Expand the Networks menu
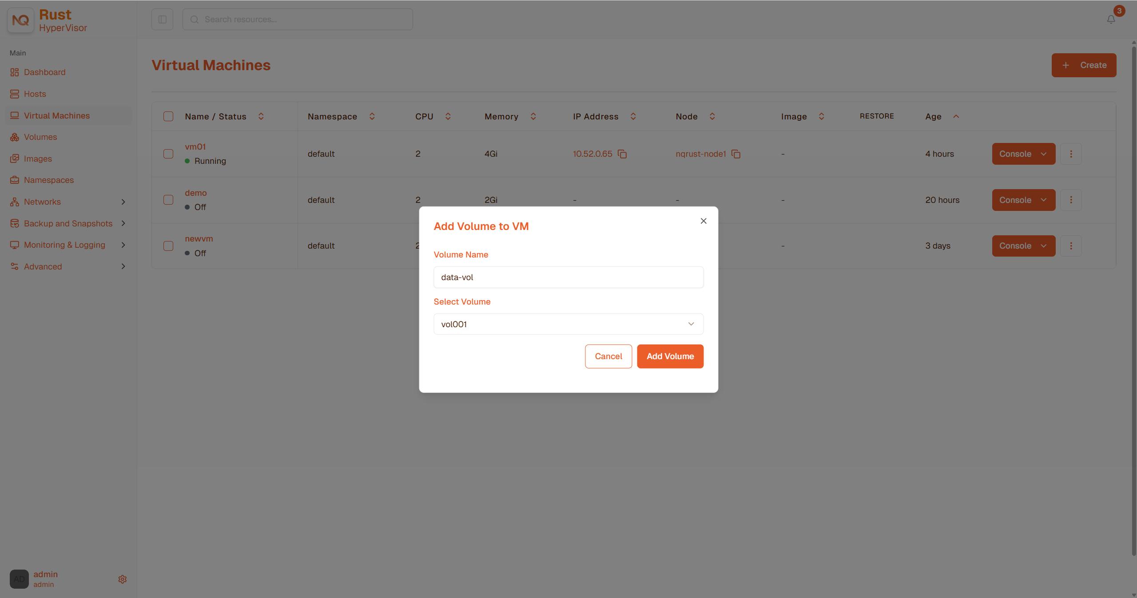Screen dimensions: 1137x598 123,202
